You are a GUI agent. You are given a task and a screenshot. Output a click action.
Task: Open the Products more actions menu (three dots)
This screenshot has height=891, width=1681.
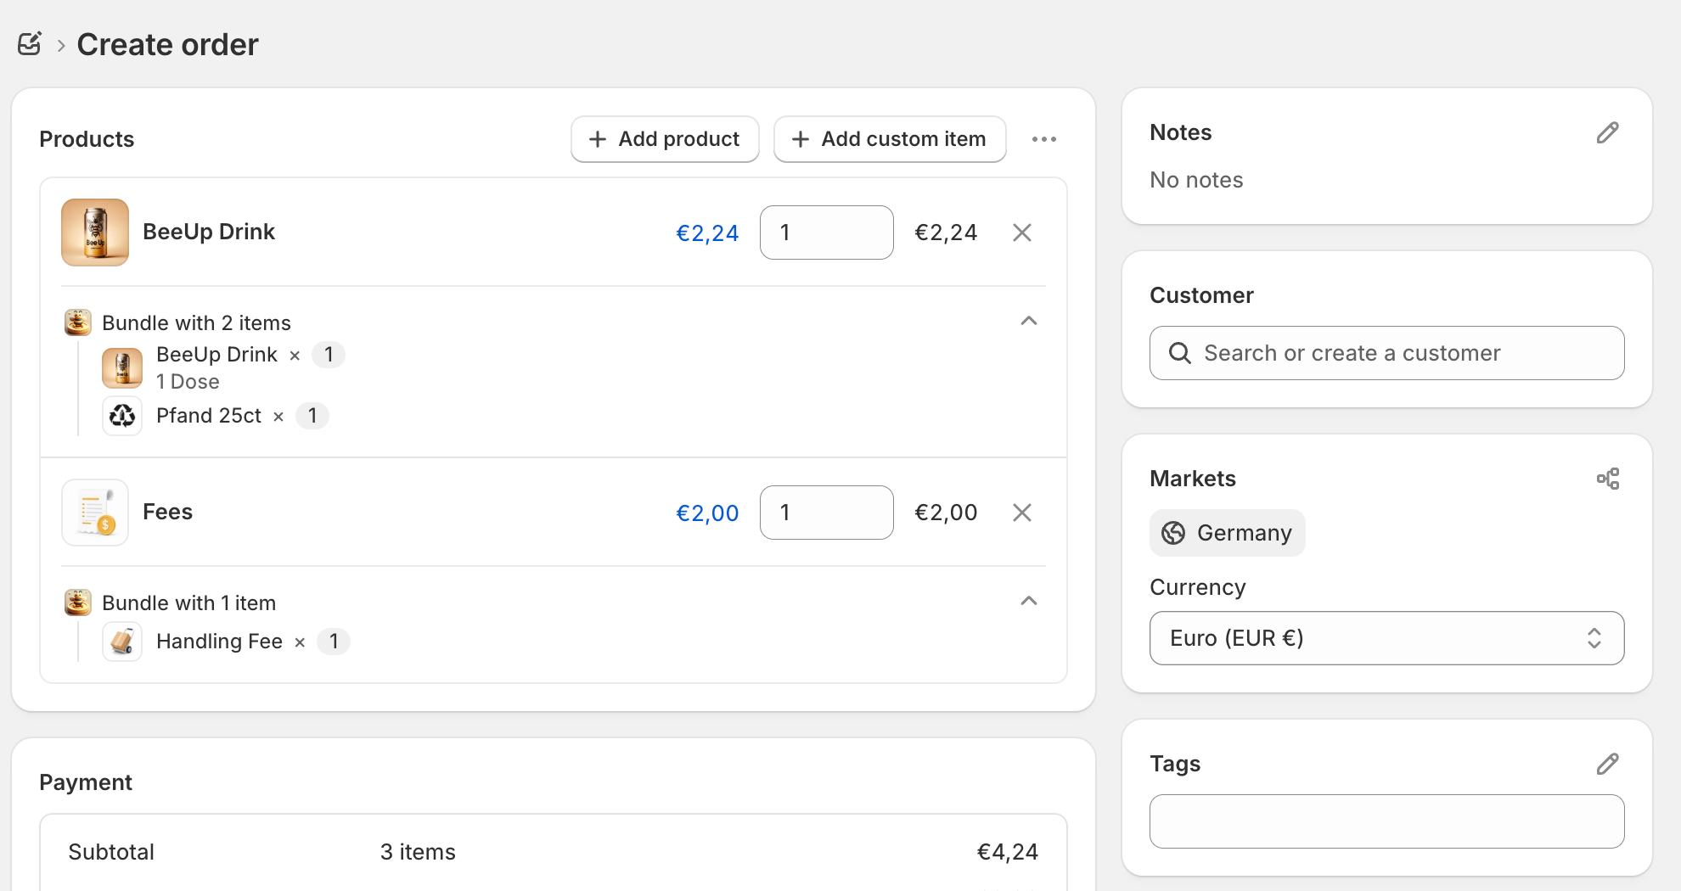click(1044, 139)
